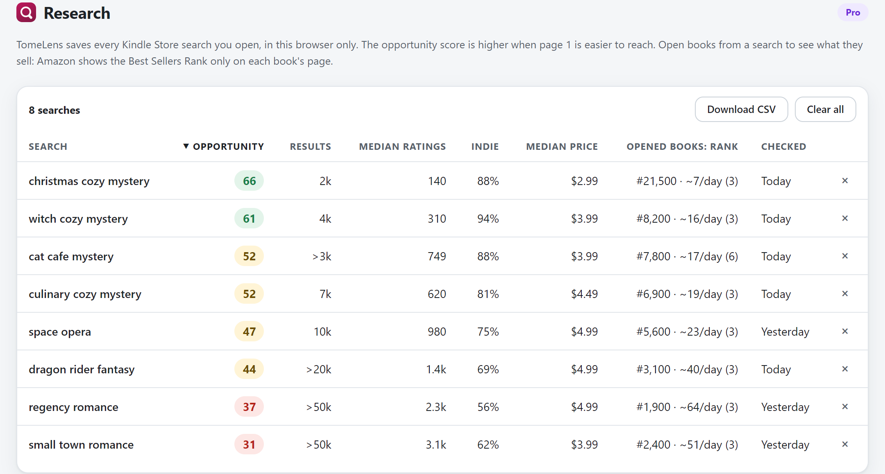Screen dimensions: 885x474
Task: Click the green 66 opportunity score badge
Action: [249, 181]
